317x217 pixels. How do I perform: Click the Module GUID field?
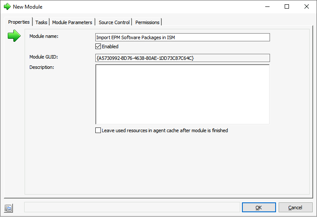[x=182, y=58]
